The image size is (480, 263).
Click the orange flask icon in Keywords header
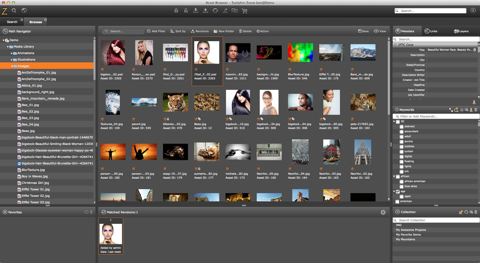coord(471,110)
